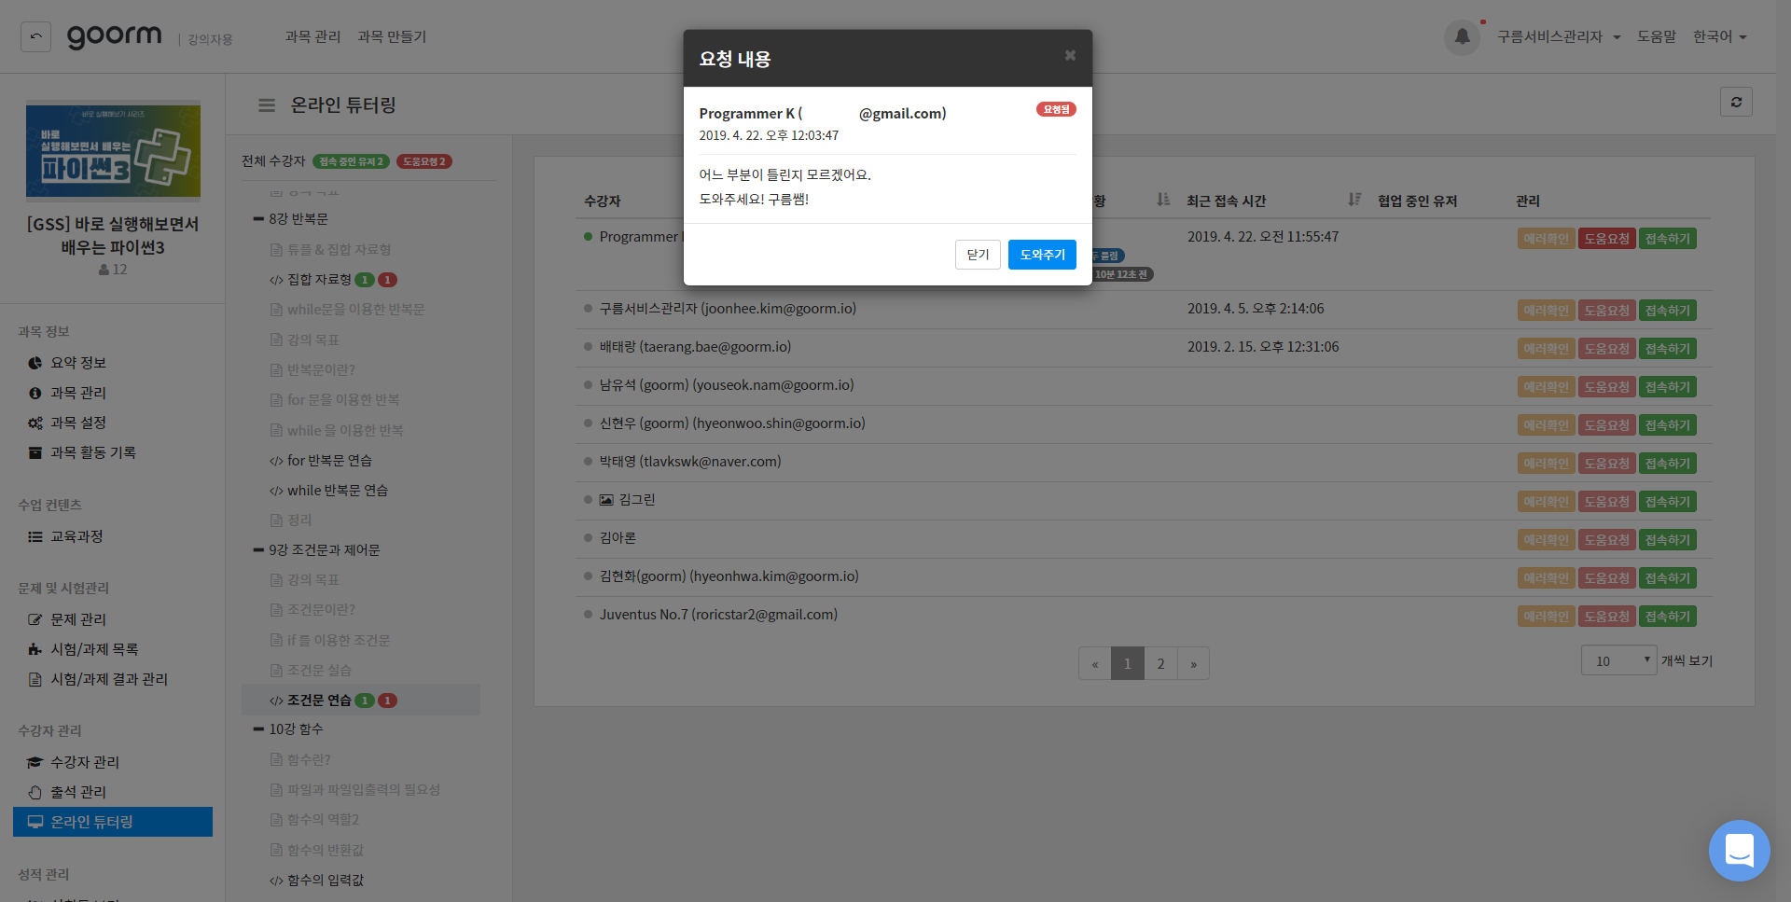The width and height of the screenshot is (1791, 902).
Task: Sort by 최근 접속 시간 column icon
Action: (1354, 200)
